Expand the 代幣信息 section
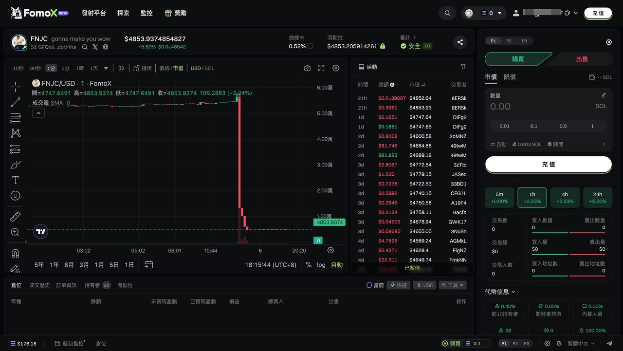This screenshot has height=351, width=623. [500, 292]
